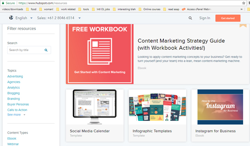Filter by Ebook content type
The image size is (250, 146).
point(12,138)
